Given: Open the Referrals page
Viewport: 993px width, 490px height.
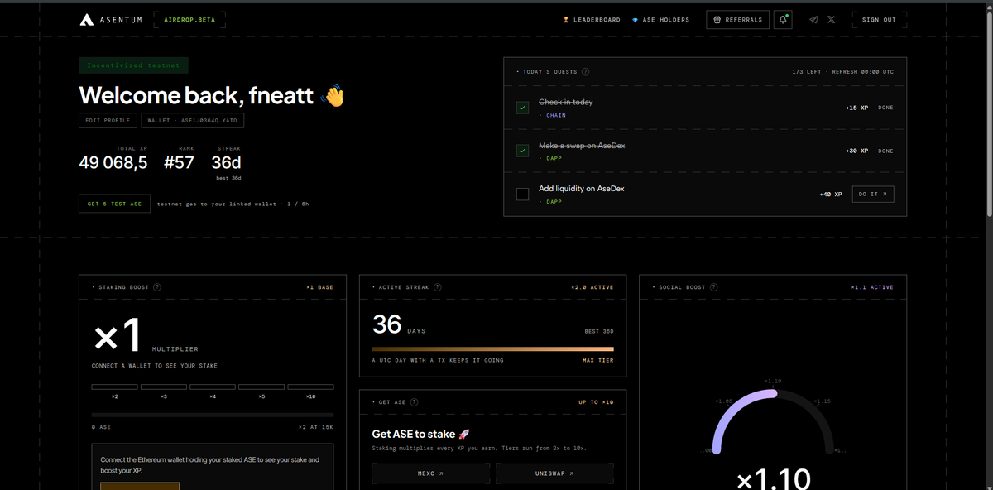Looking at the screenshot, I should [738, 20].
